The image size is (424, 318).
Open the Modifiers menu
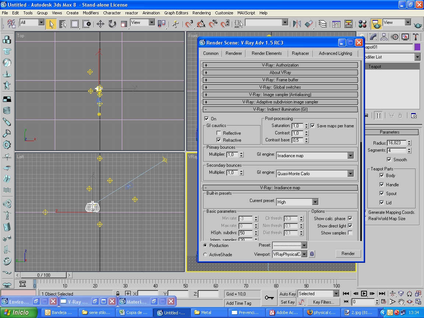91,13
